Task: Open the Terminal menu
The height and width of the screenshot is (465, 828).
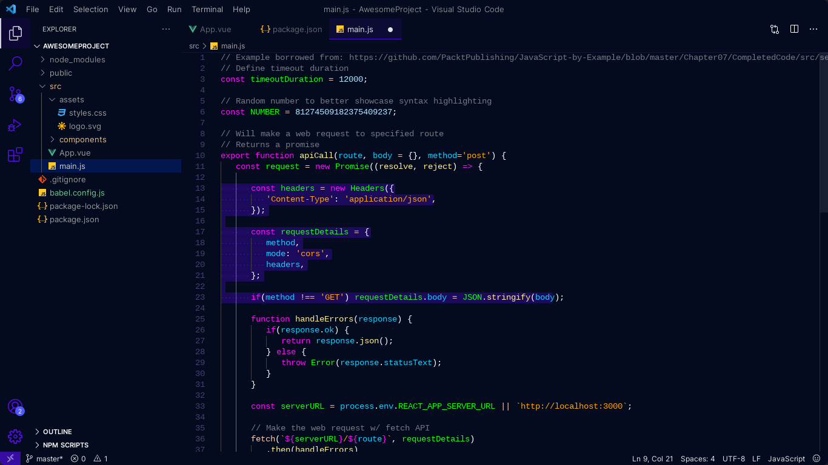Action: tap(207, 9)
